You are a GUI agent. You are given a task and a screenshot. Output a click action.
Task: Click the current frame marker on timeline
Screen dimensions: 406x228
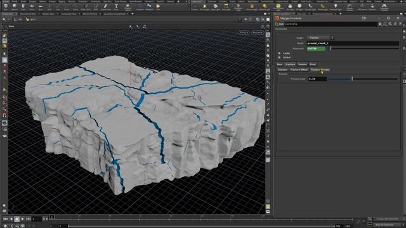point(52,217)
